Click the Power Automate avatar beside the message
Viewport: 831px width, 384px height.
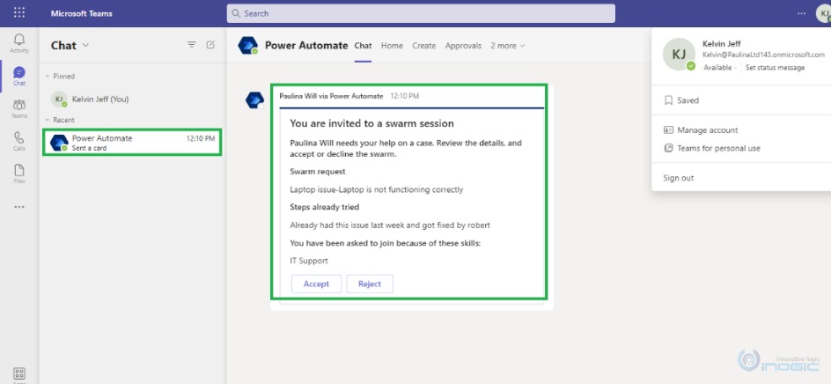[255, 100]
